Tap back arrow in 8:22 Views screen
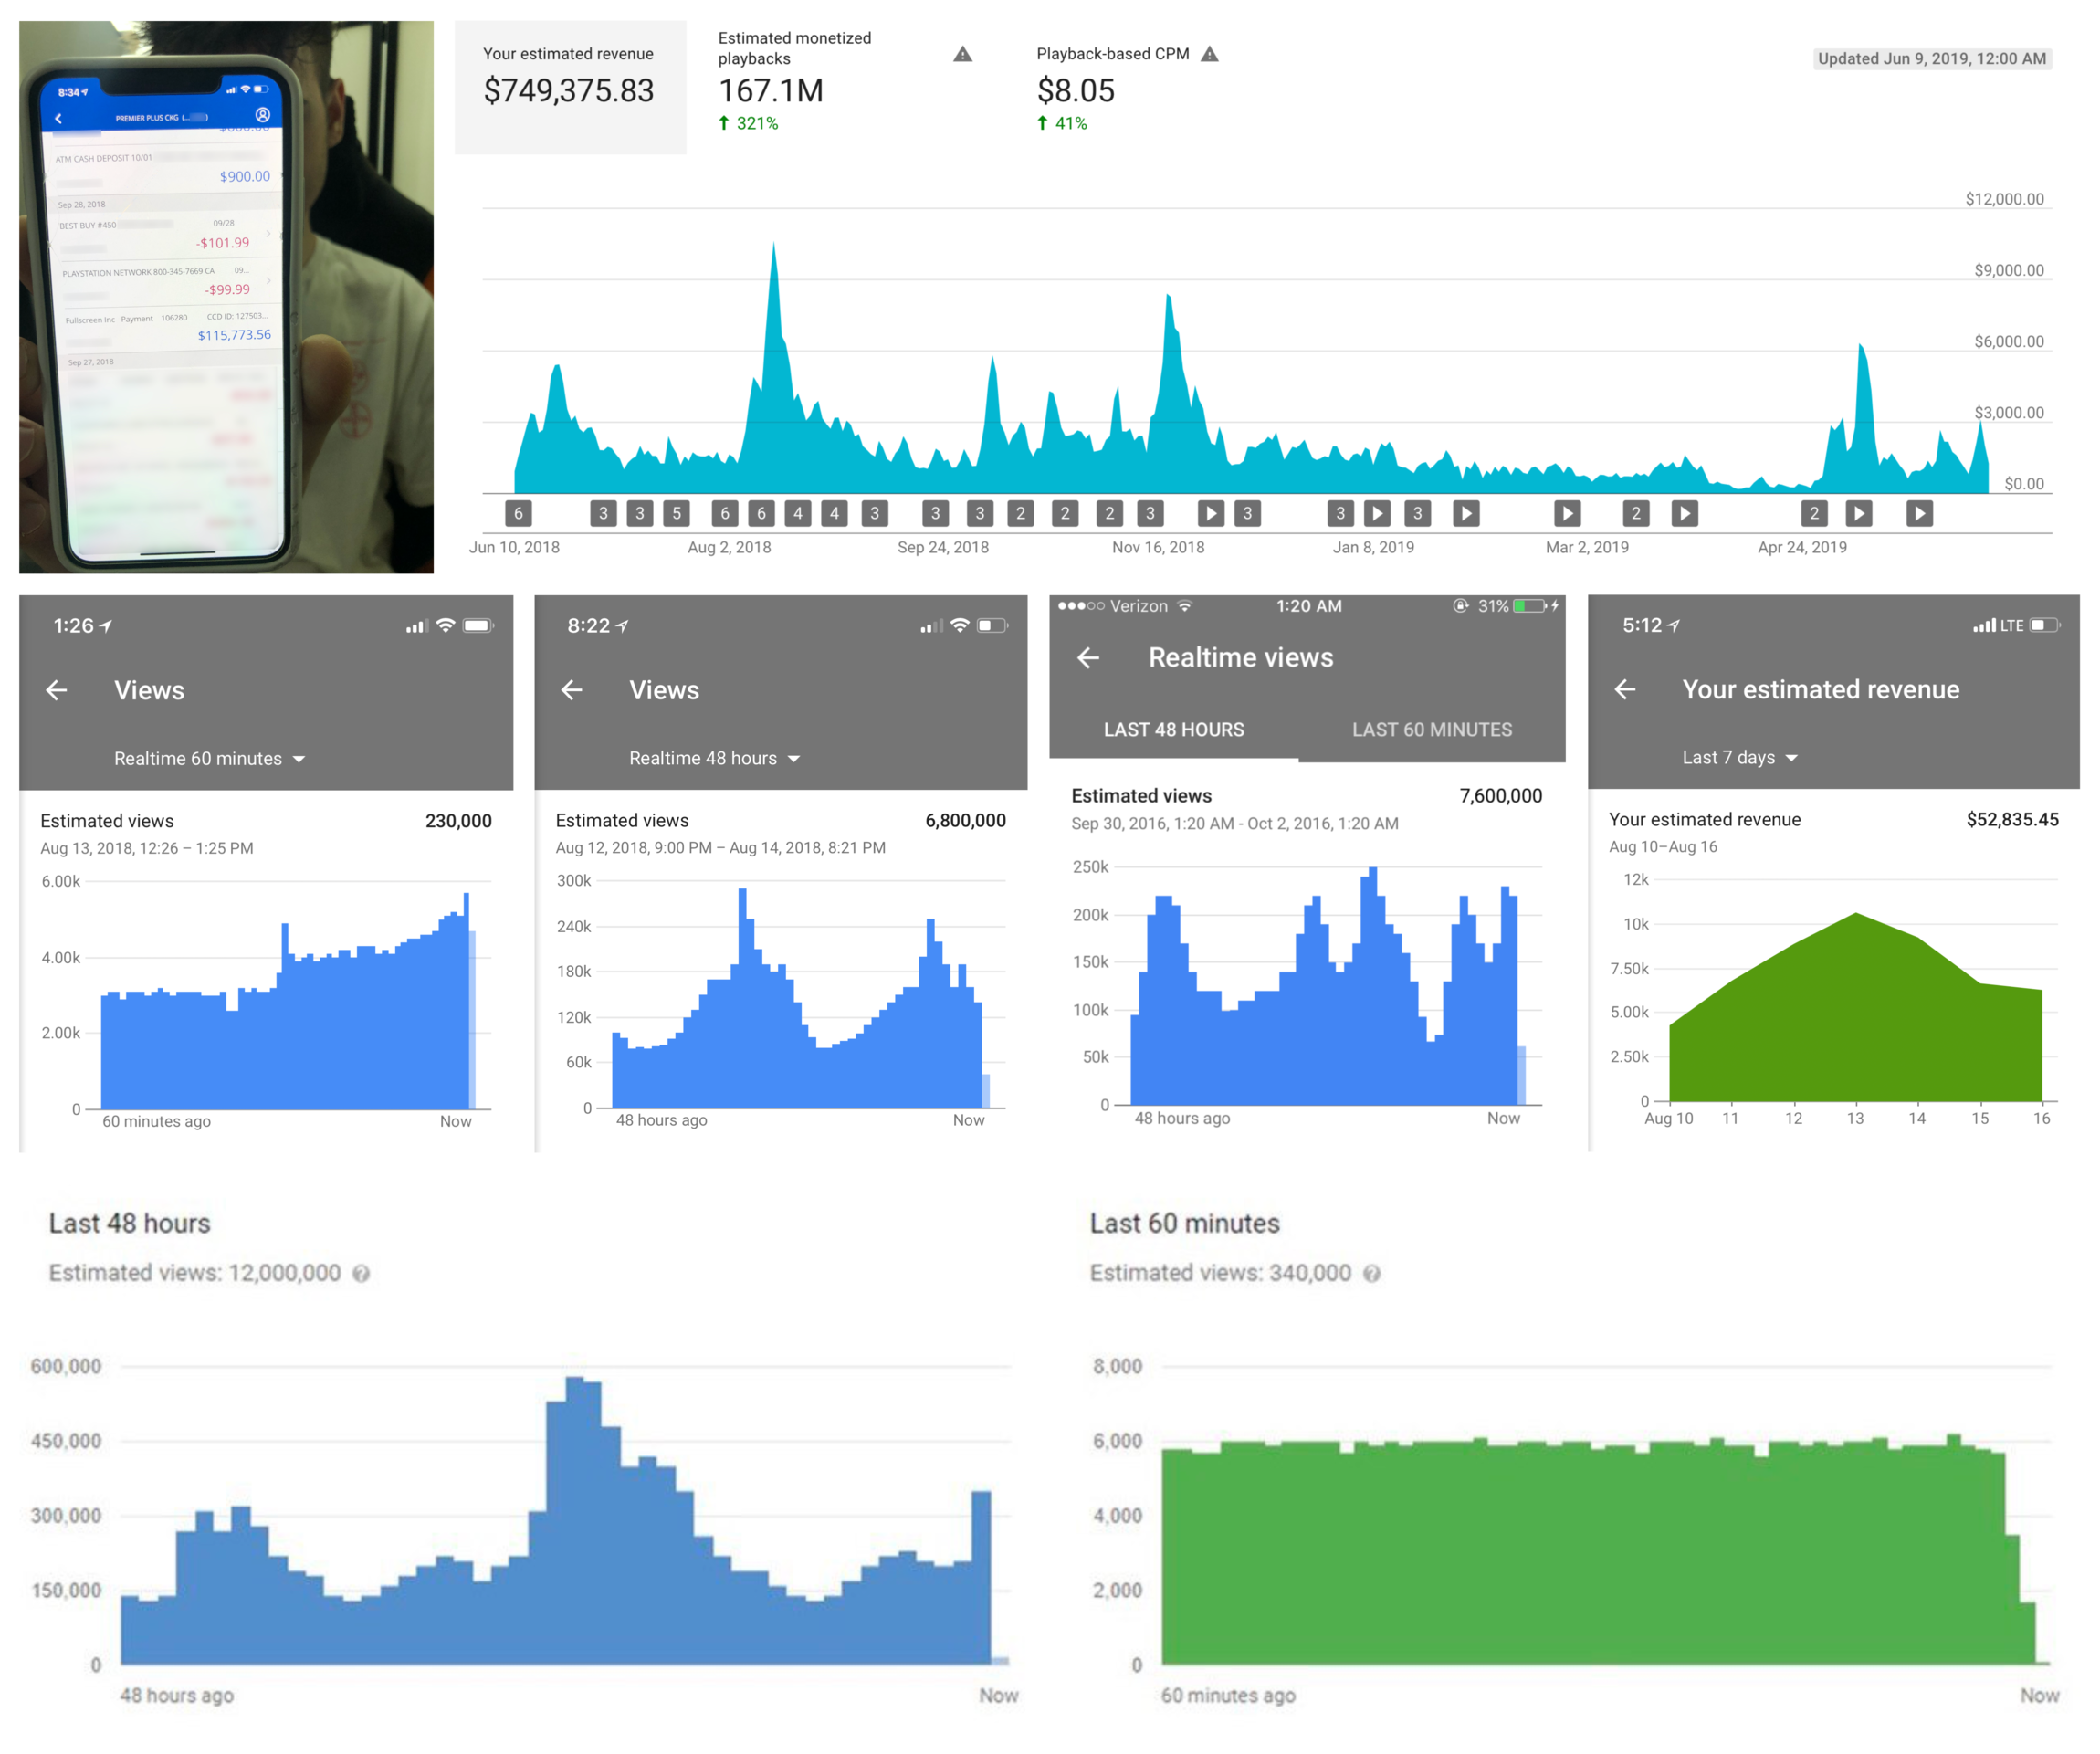 pos(571,690)
